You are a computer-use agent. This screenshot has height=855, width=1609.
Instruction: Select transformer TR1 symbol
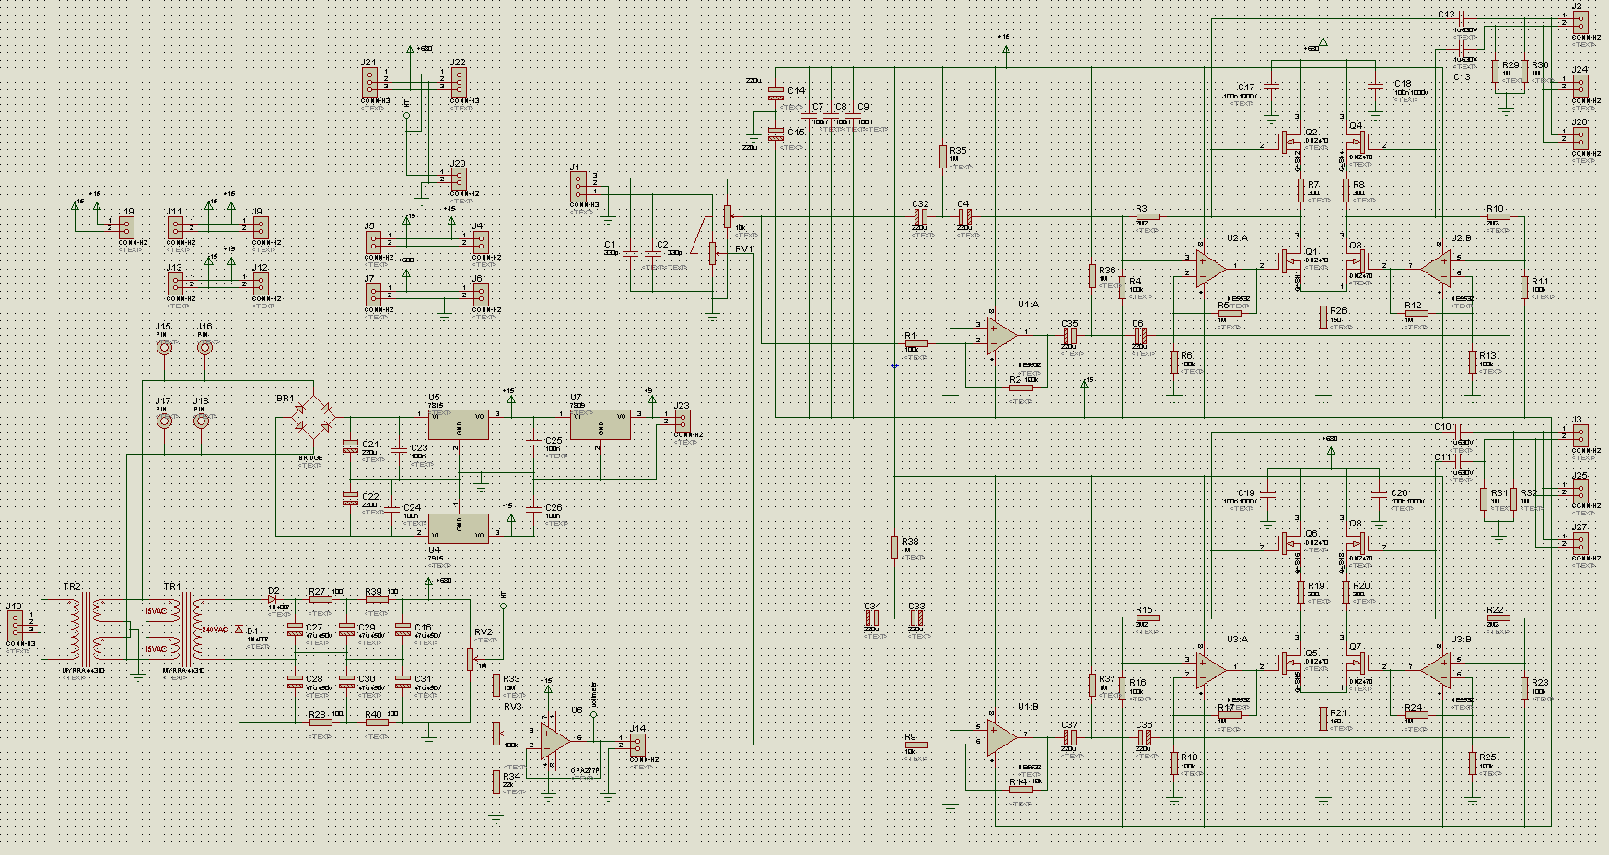click(186, 630)
